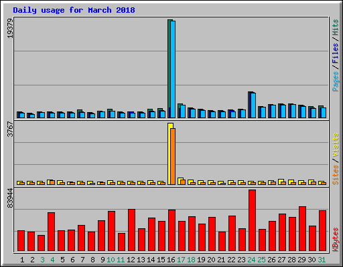Viewport: 343px width, 267px height.
Task: Select day label 29 on the axis
Action: [301, 260]
